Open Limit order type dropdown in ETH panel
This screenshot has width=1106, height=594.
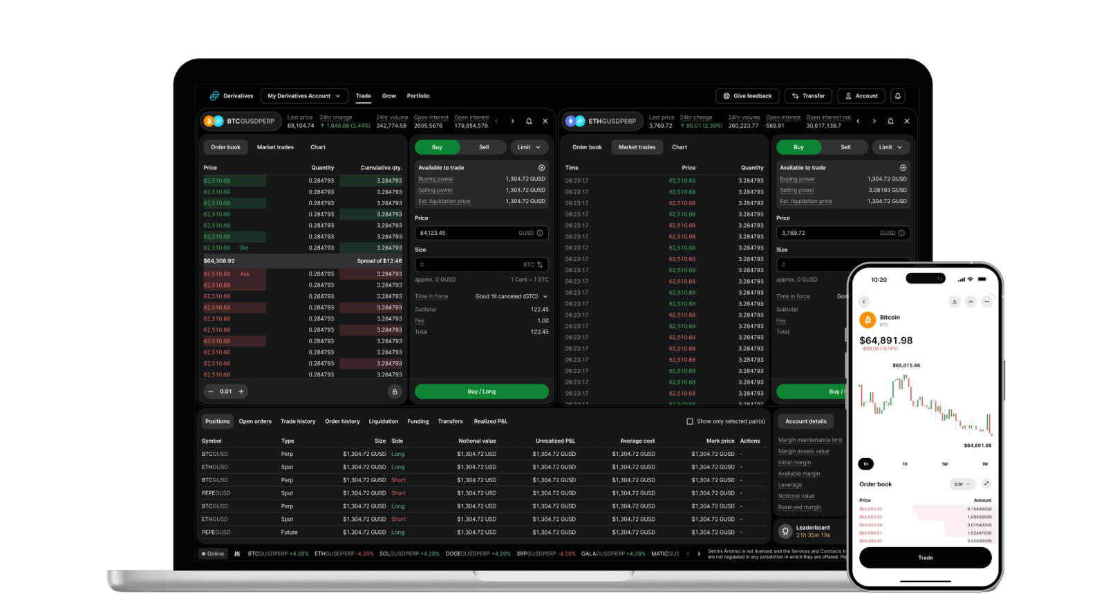891,147
